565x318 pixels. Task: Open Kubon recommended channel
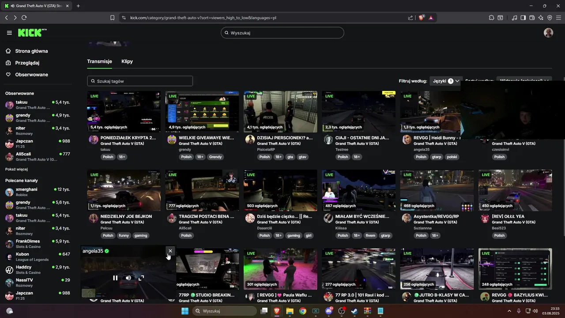38,257
